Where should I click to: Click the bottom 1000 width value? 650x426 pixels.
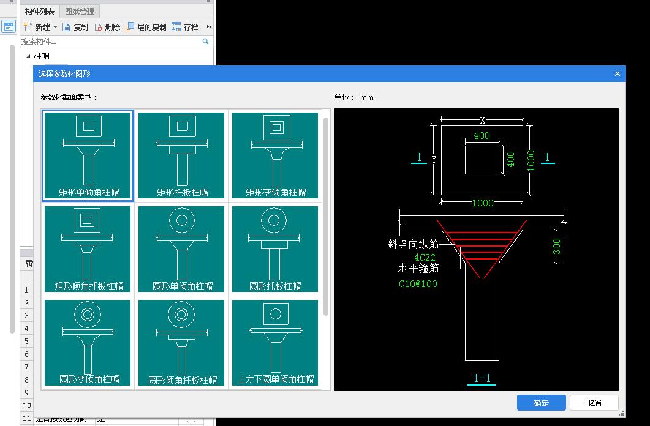pos(483,203)
